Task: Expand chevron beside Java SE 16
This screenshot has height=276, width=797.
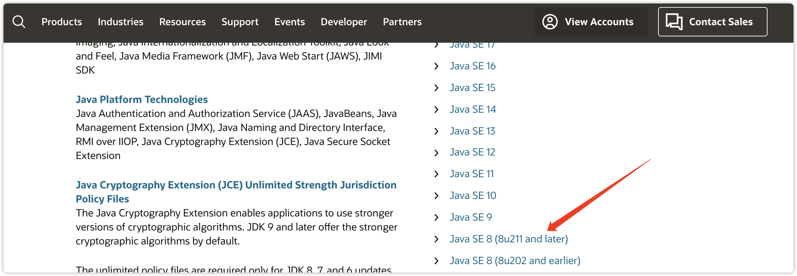Action: click(x=436, y=66)
